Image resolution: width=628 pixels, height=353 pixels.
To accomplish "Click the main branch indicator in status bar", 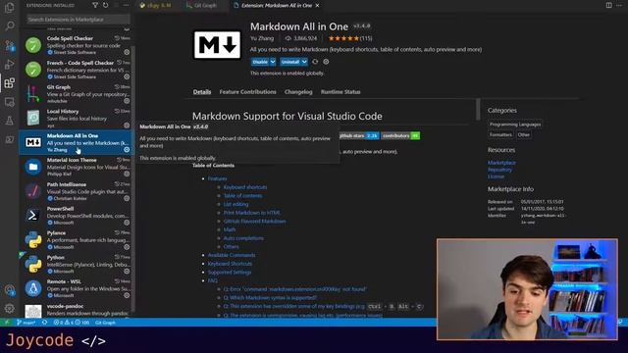I will tap(26, 323).
